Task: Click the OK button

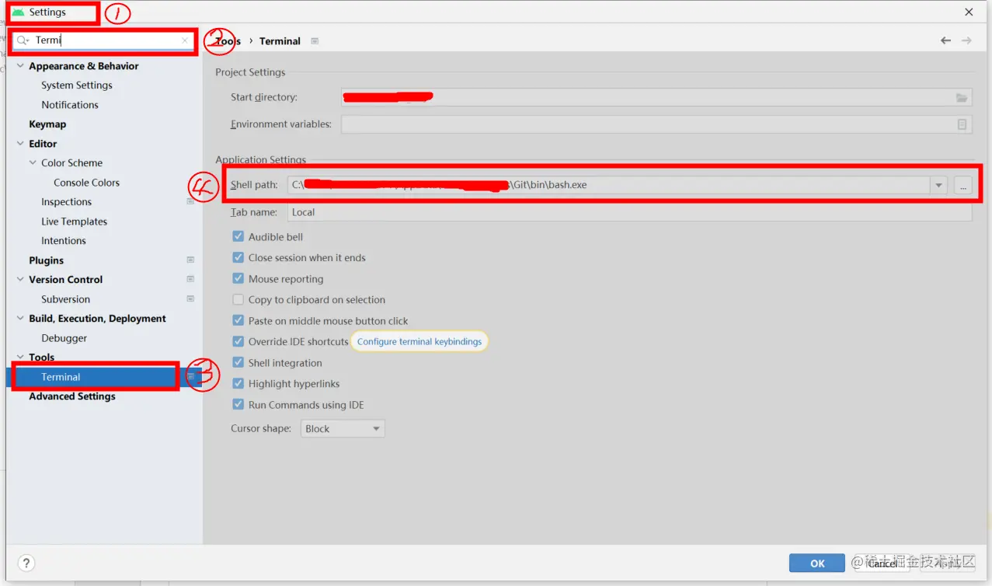Action: tap(816, 563)
